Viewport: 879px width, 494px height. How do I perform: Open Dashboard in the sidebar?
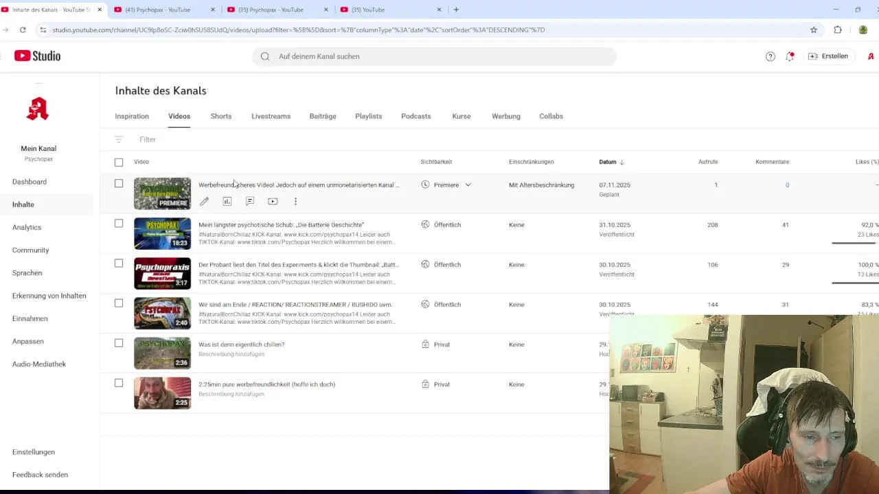(x=30, y=182)
